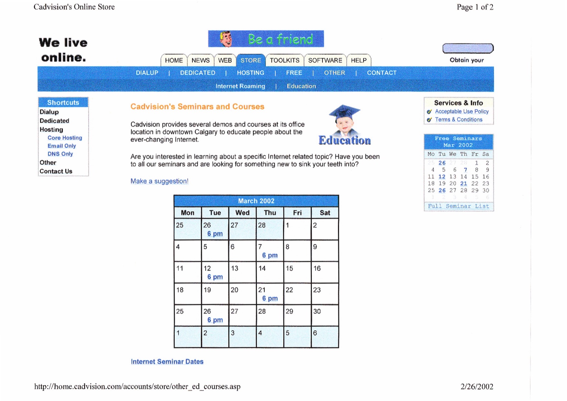Image resolution: width=567 pixels, height=401 pixels.
Task: Click 6 pm seminar on Thursday the 7th
Action: [x=270, y=256]
